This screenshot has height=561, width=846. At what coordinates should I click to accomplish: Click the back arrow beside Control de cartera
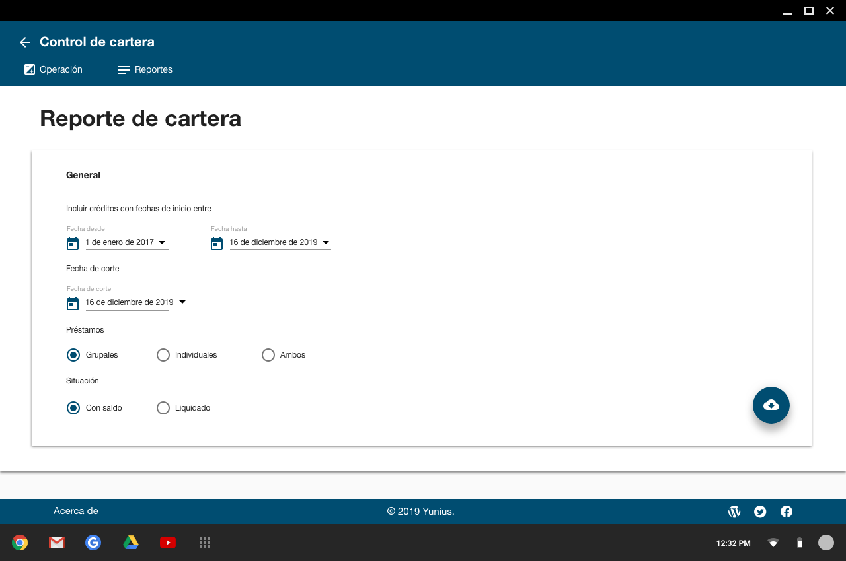[25, 42]
